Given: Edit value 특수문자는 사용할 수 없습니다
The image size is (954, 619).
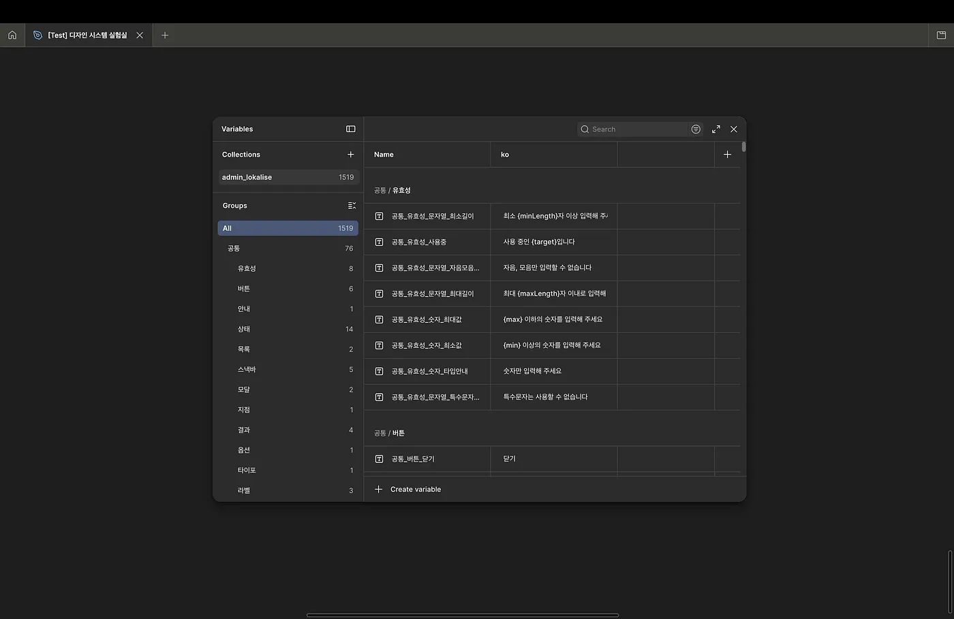Looking at the screenshot, I should [545, 397].
